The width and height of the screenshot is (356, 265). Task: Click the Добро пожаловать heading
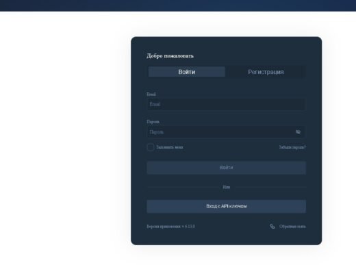[x=170, y=55]
